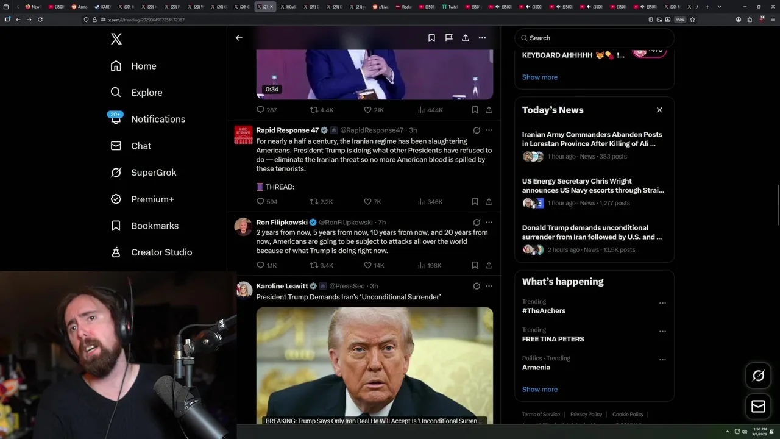This screenshot has height=439, width=780.
Task: Open Chat in sidebar
Action: [131, 146]
